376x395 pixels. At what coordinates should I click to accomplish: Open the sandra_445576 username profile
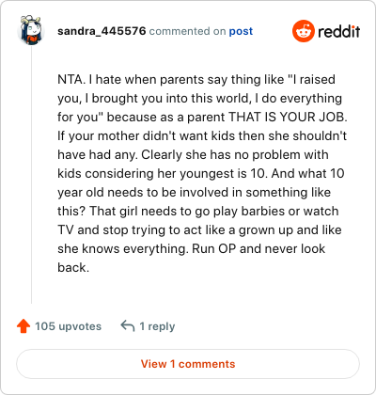(x=102, y=31)
